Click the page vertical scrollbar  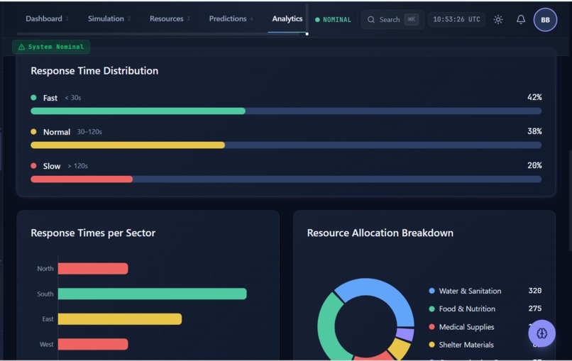tap(570, 201)
